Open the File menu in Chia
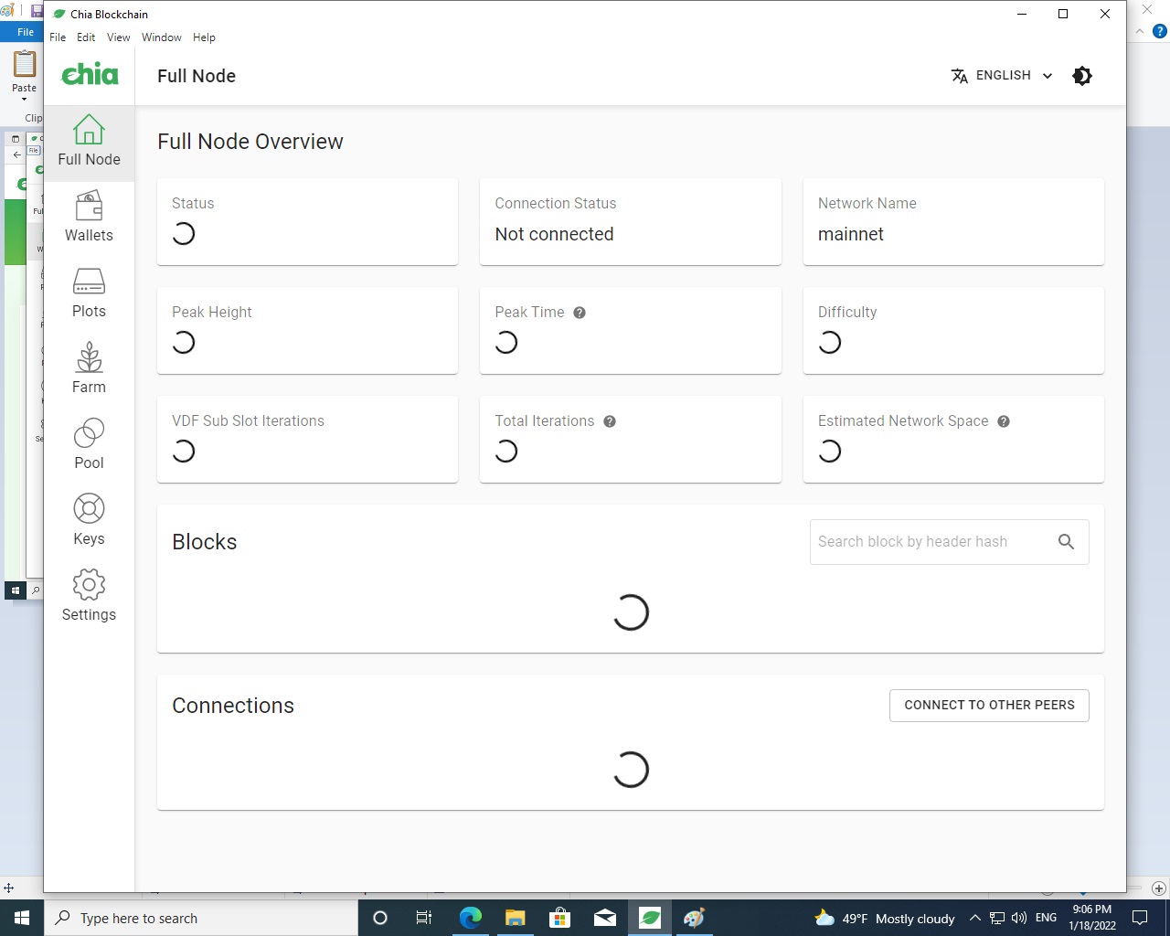Viewport: 1170px width, 936px height. (58, 37)
